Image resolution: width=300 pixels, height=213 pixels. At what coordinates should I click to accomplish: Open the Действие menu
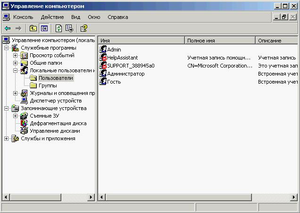(52, 17)
